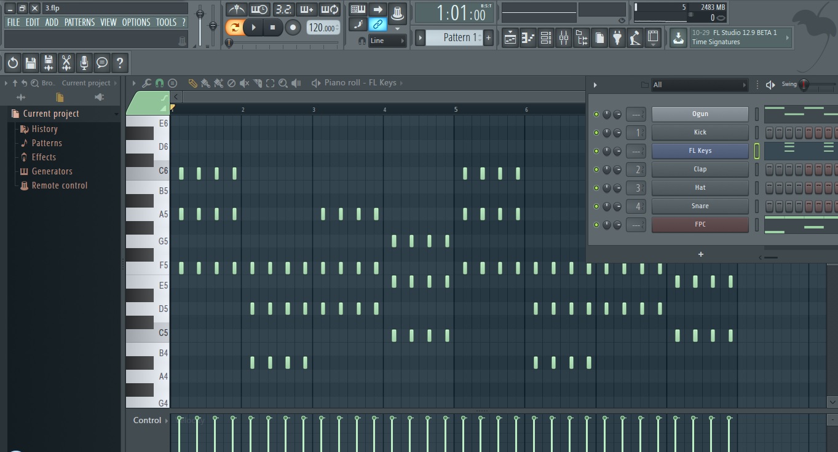Click the tempo tapper icon
Screen dimensions: 838x452
click(635, 38)
